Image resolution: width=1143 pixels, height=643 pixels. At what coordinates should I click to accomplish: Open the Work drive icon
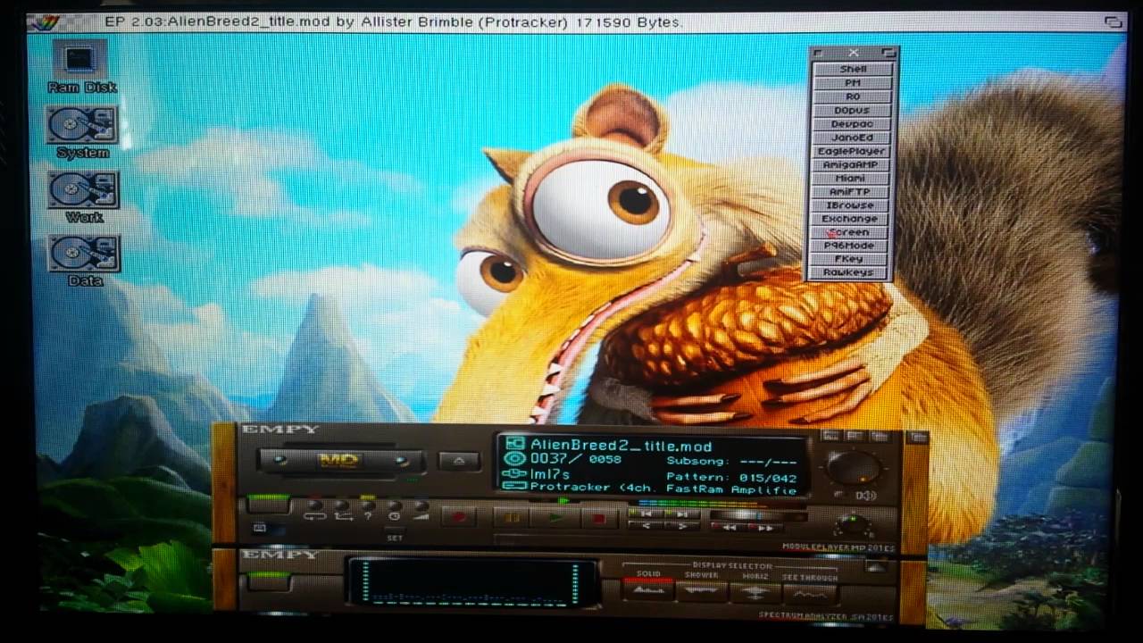(83, 197)
